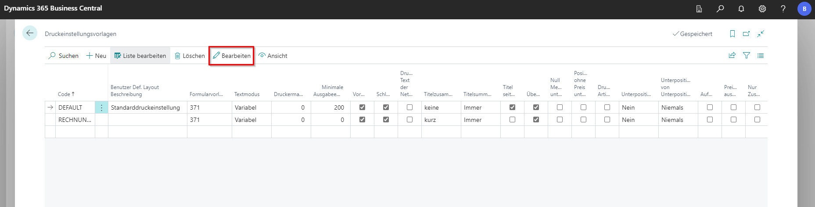The image size is (815, 207).
Task: Open the settings gear
Action: (762, 9)
